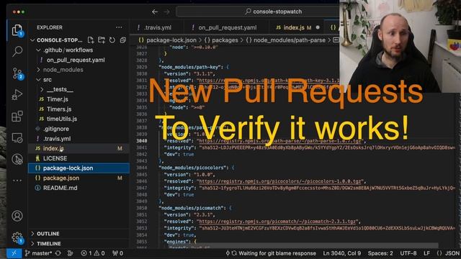Click UTF-8 encoding in status bar
Screen dimensions: 461x259
408,253
